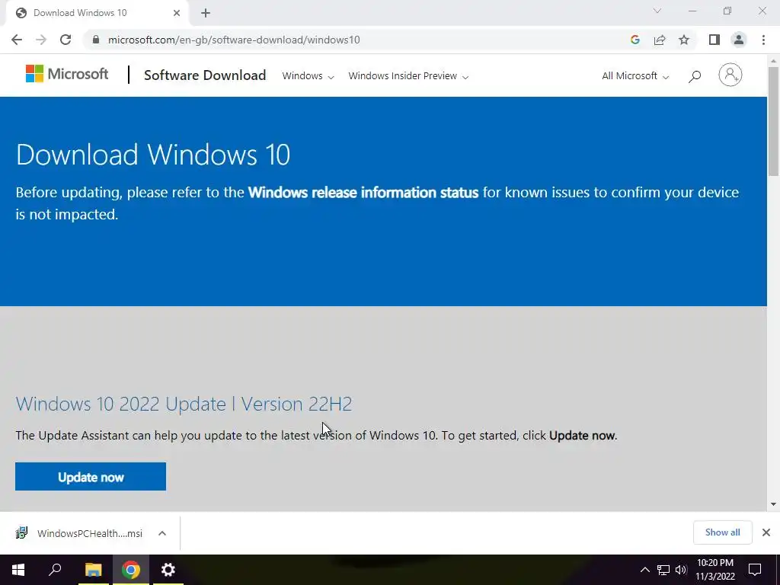Click the Microsoft sign-in account icon

(730, 75)
